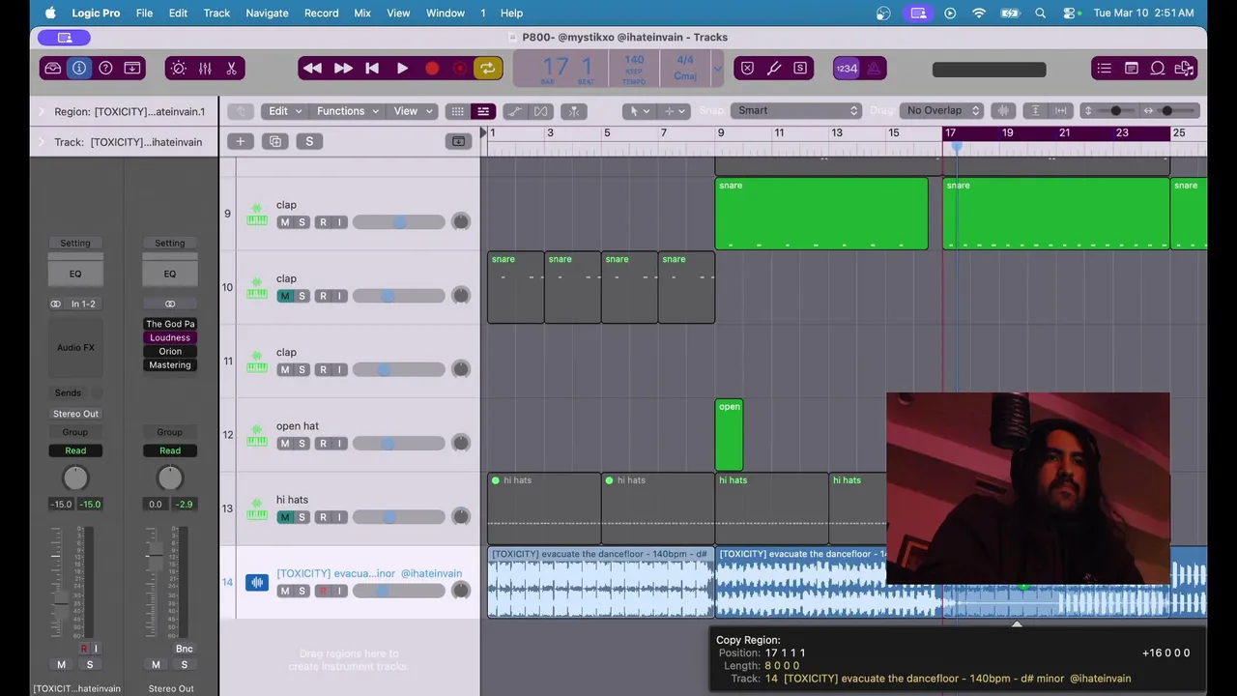Toggle the yellow Cycle mode button
Viewport: 1237px width, 696px height.
(x=488, y=69)
